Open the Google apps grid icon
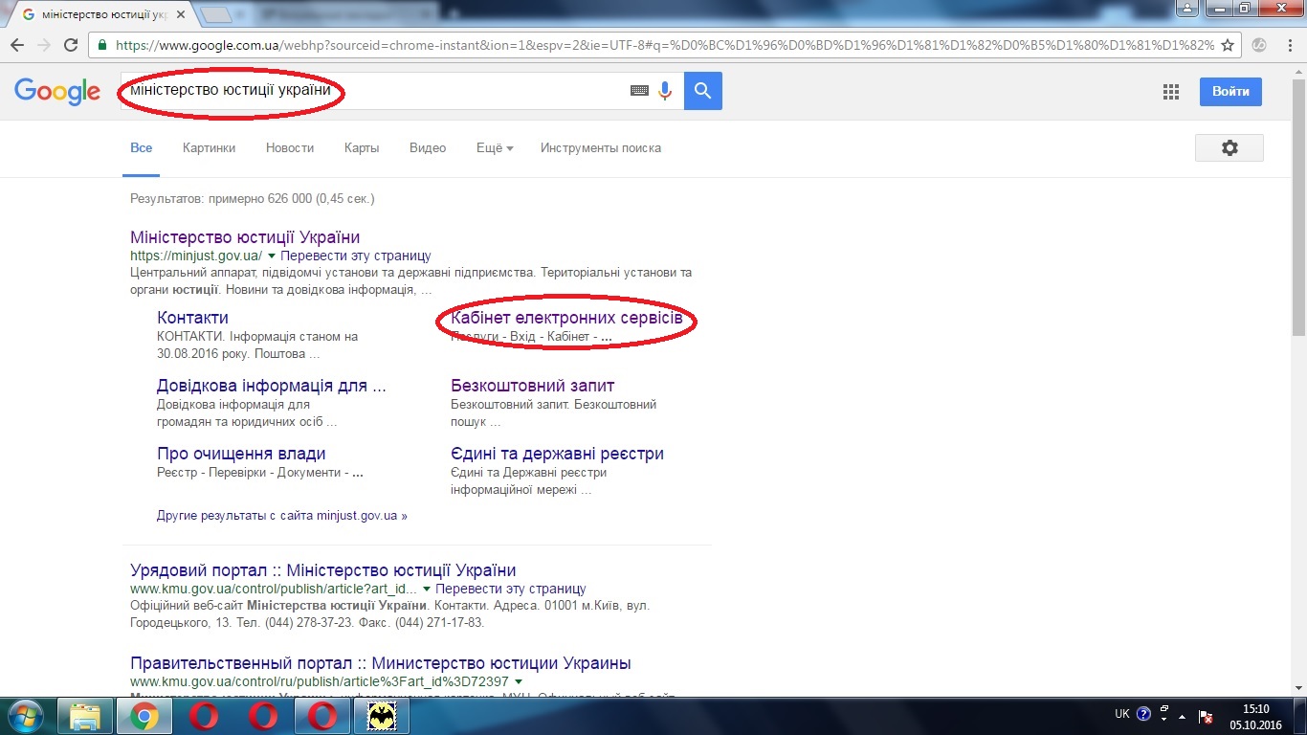1307x735 pixels. [1170, 92]
